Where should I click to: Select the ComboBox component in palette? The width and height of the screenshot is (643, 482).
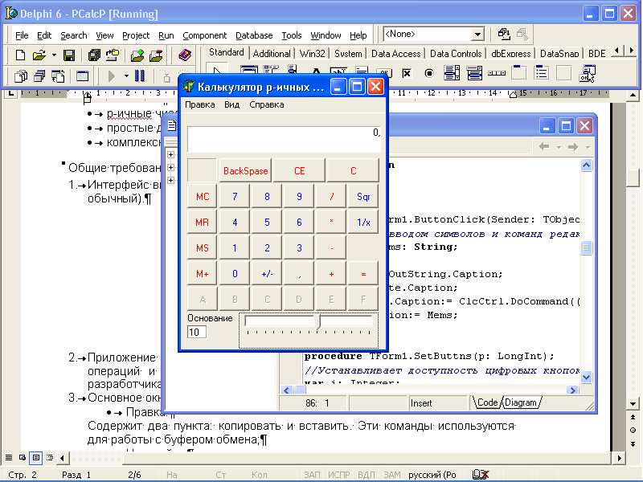coord(474,73)
